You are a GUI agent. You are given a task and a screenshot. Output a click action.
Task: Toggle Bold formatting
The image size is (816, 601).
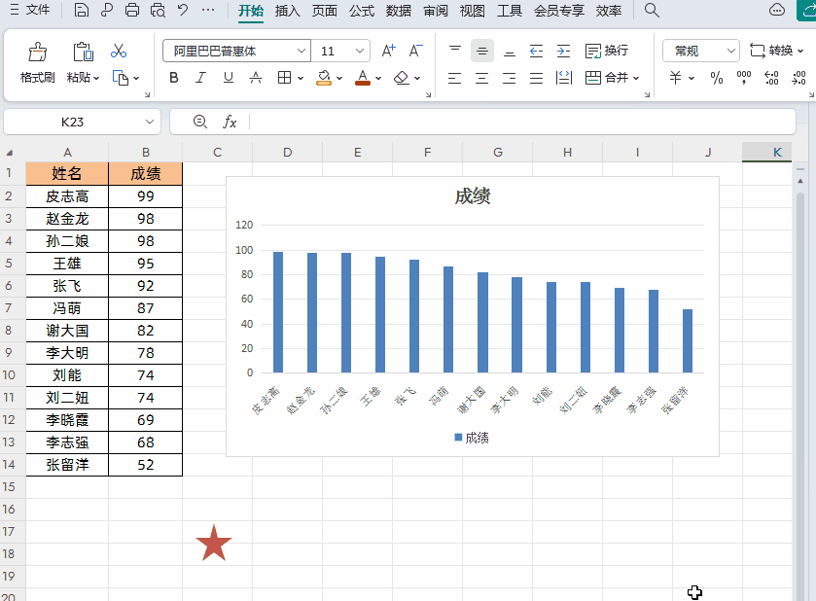(174, 78)
